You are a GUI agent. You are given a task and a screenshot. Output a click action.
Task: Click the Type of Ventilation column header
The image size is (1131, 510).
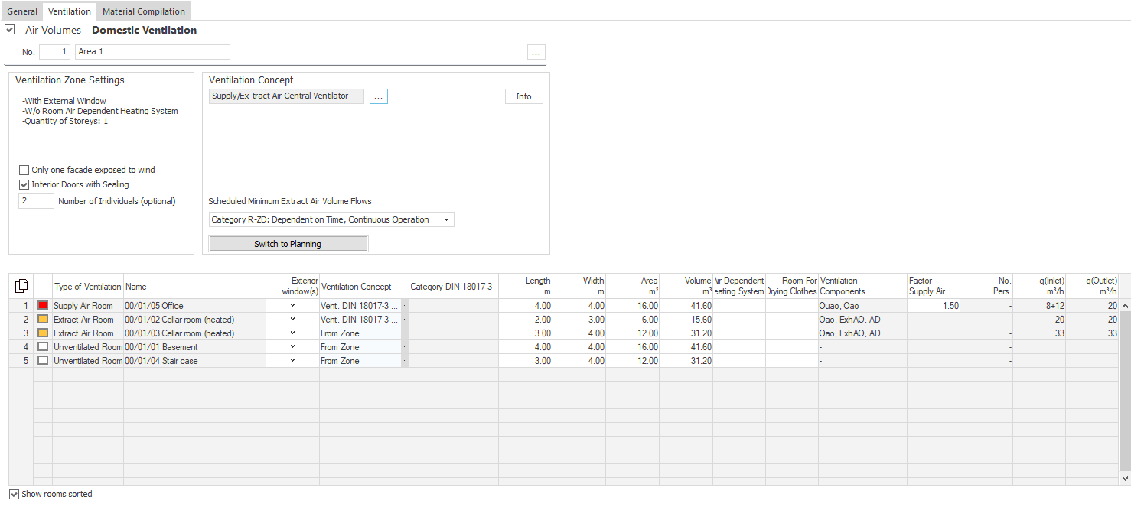[x=87, y=287]
